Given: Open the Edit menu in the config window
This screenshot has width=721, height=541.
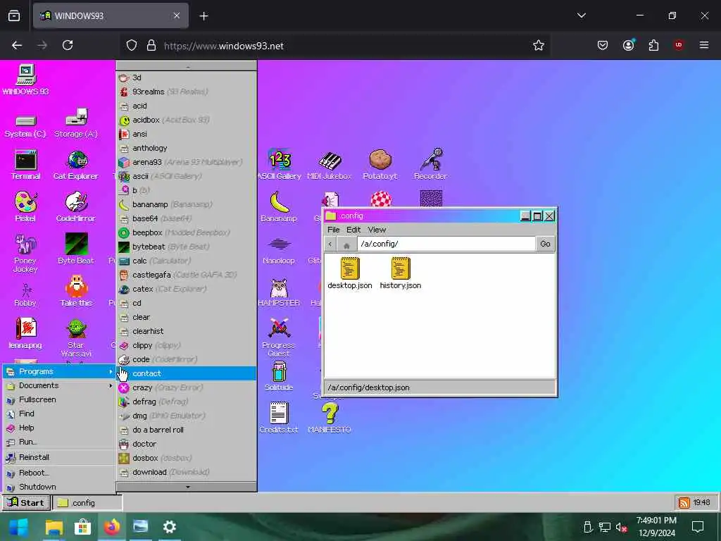Looking at the screenshot, I should tap(353, 230).
